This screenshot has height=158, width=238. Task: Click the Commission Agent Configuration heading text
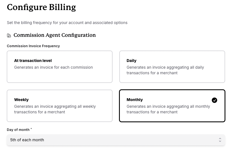point(55,35)
